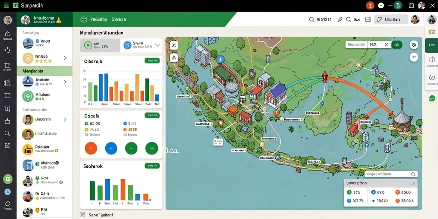The image size is (438, 219).
Task: Click the green button in Oiberoja panel
Action: [152, 61]
